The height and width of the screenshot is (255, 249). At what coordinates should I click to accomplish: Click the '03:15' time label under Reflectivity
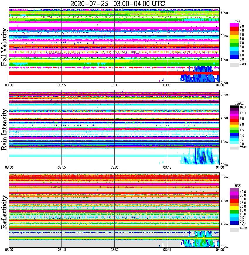[62, 250]
